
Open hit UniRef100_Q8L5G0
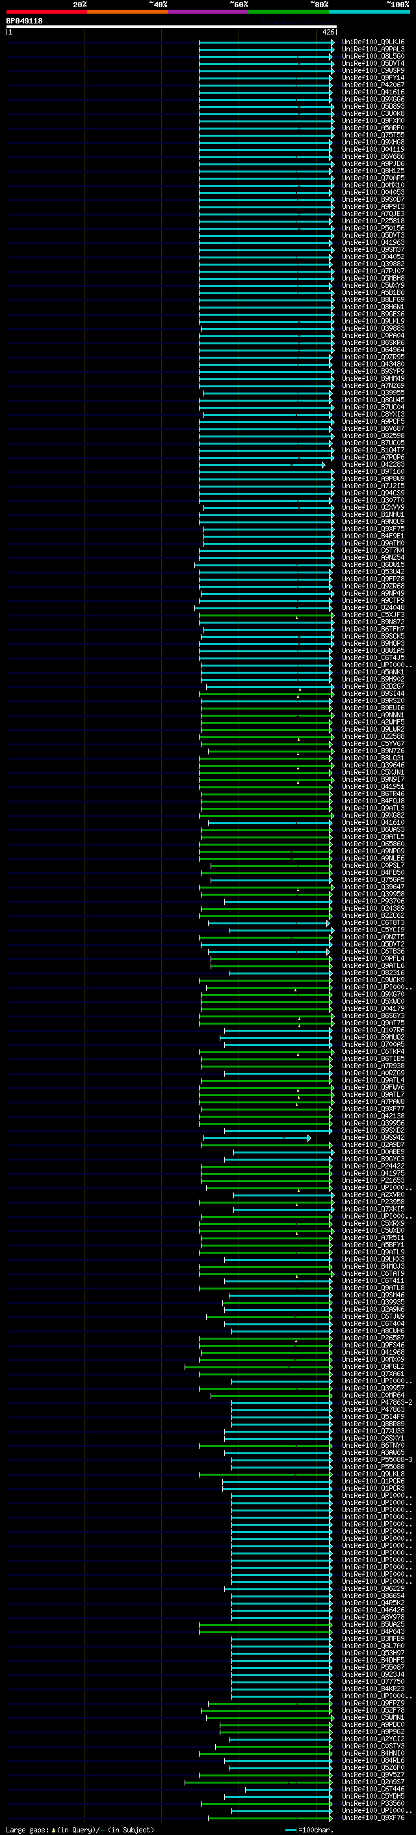coord(373,56)
